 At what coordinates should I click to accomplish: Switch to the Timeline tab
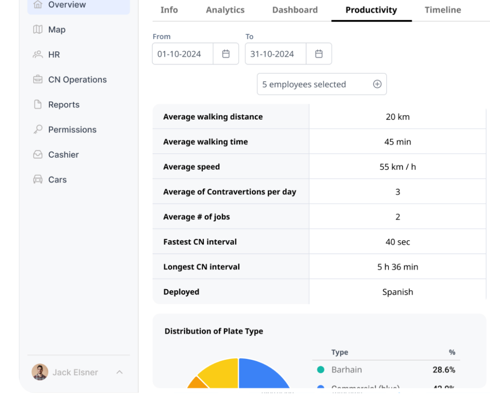pos(443,10)
